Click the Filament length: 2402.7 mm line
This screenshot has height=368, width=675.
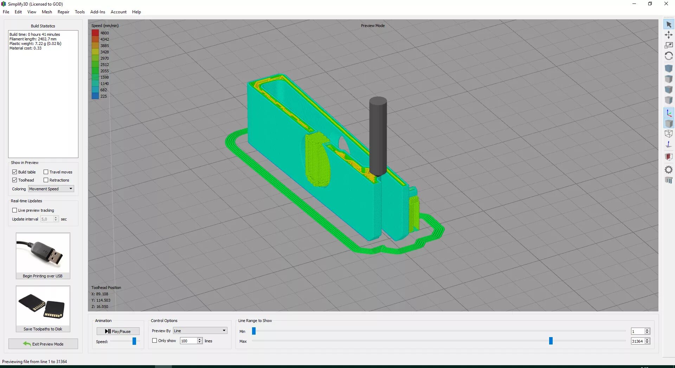point(33,39)
